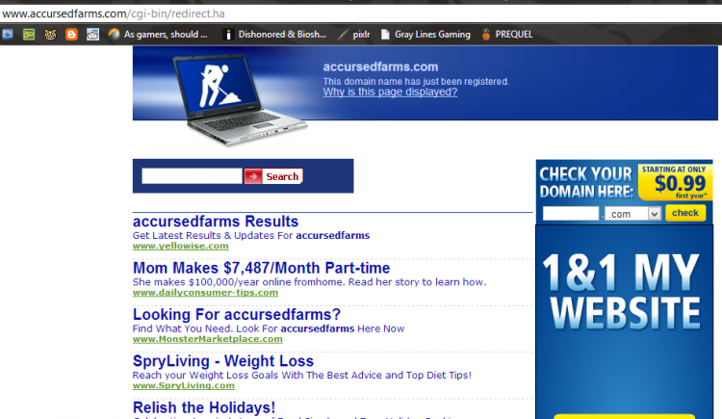This screenshot has height=419, width=722.
Task: Open 'Mom Makes $7,487/Month Part-time' link
Action: click(261, 267)
